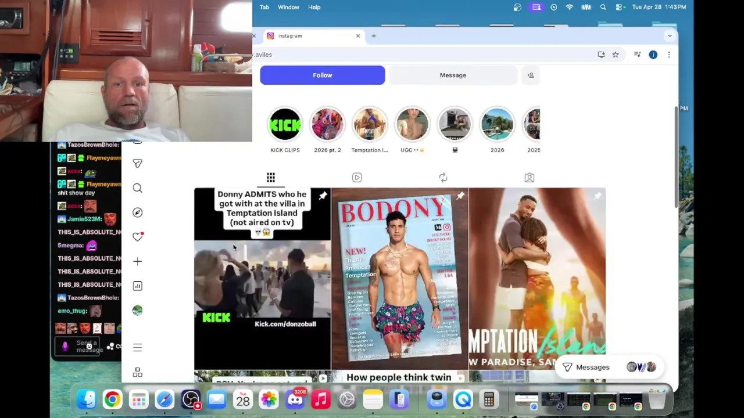
Task: Open the Tab menu in menu bar
Action: point(264,7)
